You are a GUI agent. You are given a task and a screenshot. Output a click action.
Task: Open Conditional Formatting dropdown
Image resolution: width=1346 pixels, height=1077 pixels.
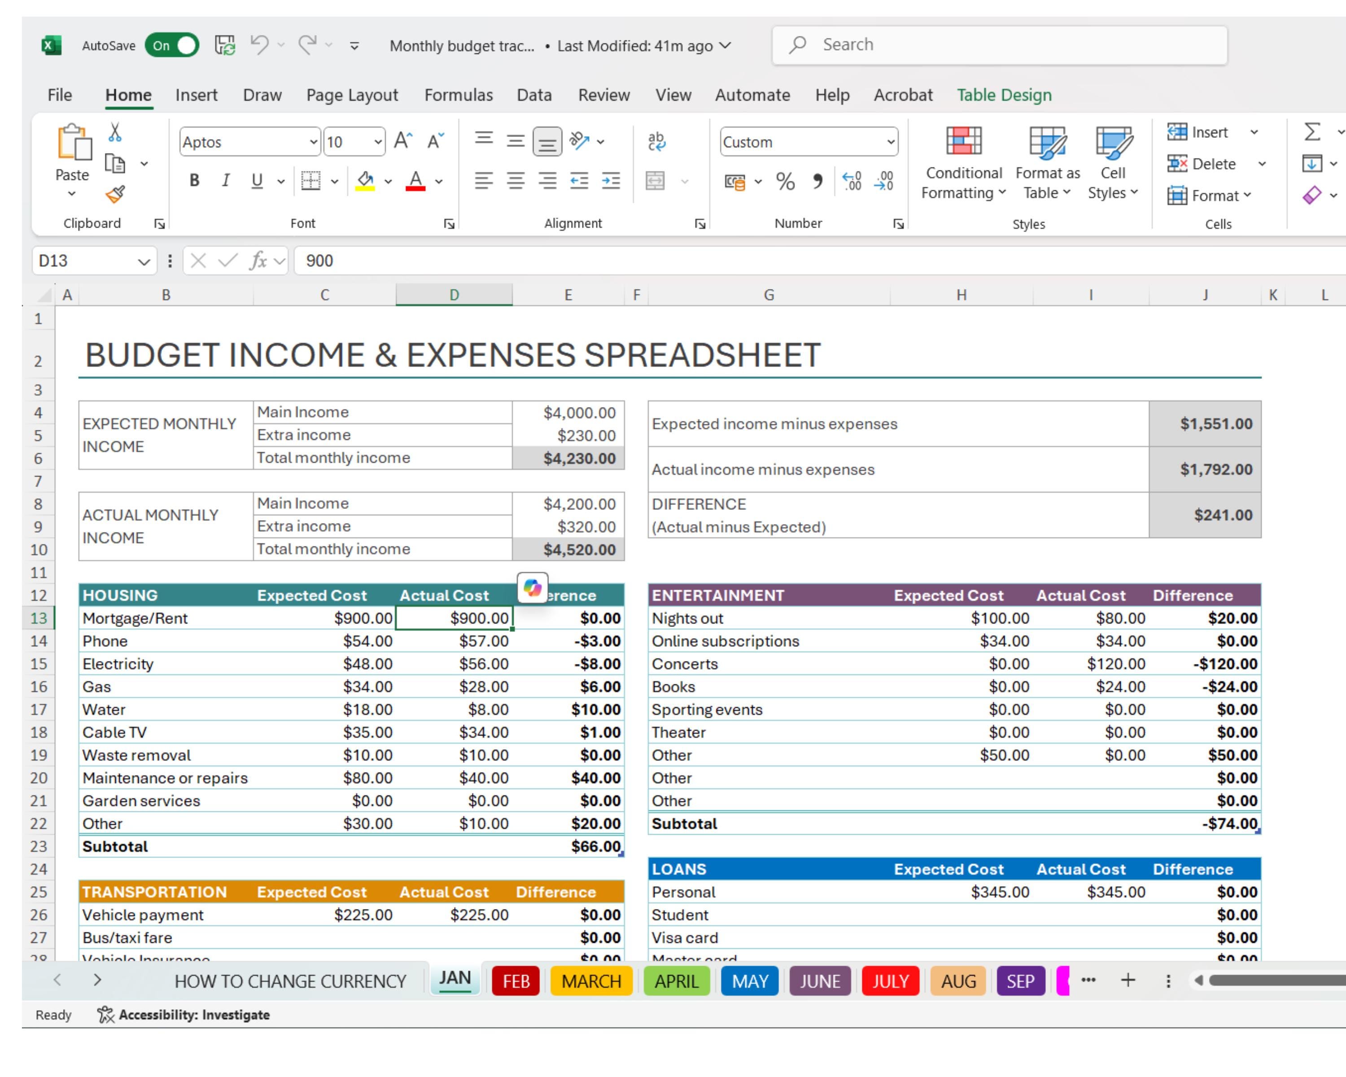pyautogui.click(x=963, y=163)
